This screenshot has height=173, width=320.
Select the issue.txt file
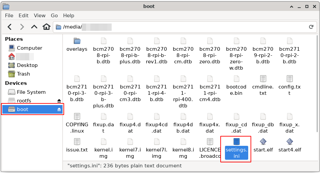pyautogui.click(x=77, y=145)
